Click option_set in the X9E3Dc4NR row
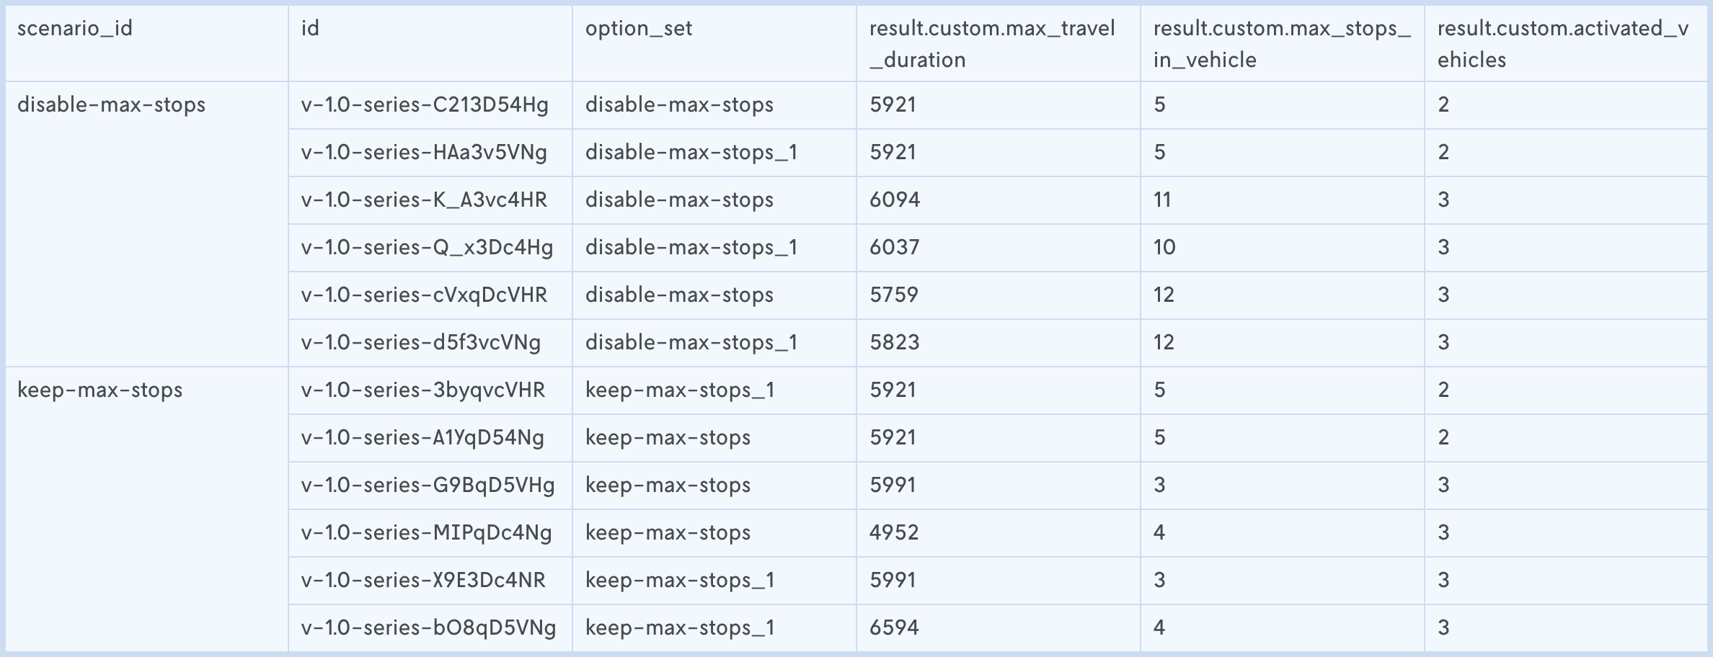1713x657 pixels. 680,581
